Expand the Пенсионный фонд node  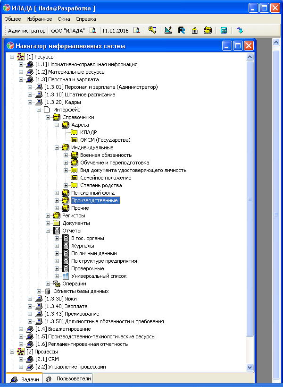[x=57, y=193]
